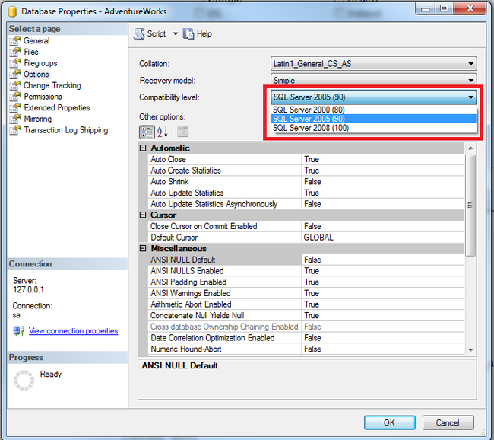Click the Change Tracking page icon
The width and height of the screenshot is (494, 440).
pyautogui.click(x=14, y=85)
